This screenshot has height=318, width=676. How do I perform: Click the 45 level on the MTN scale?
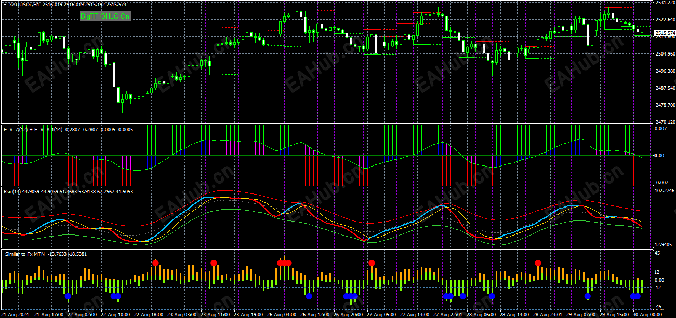tap(657, 253)
